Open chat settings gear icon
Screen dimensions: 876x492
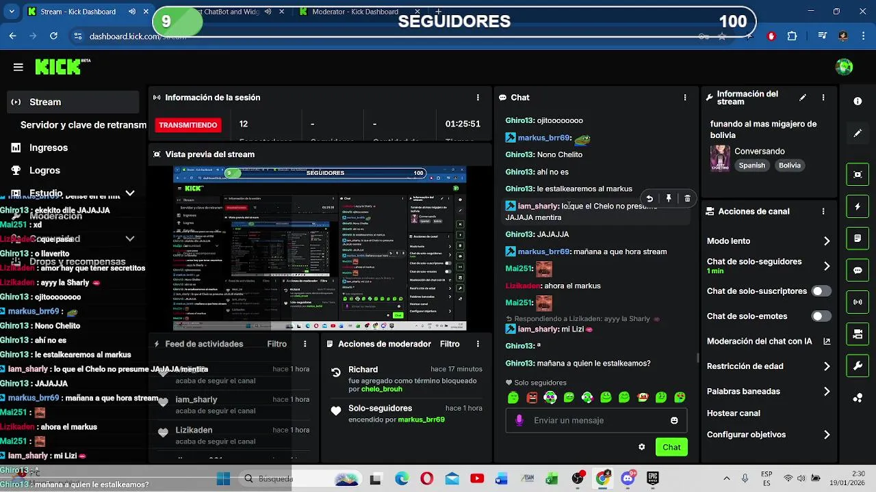642,447
